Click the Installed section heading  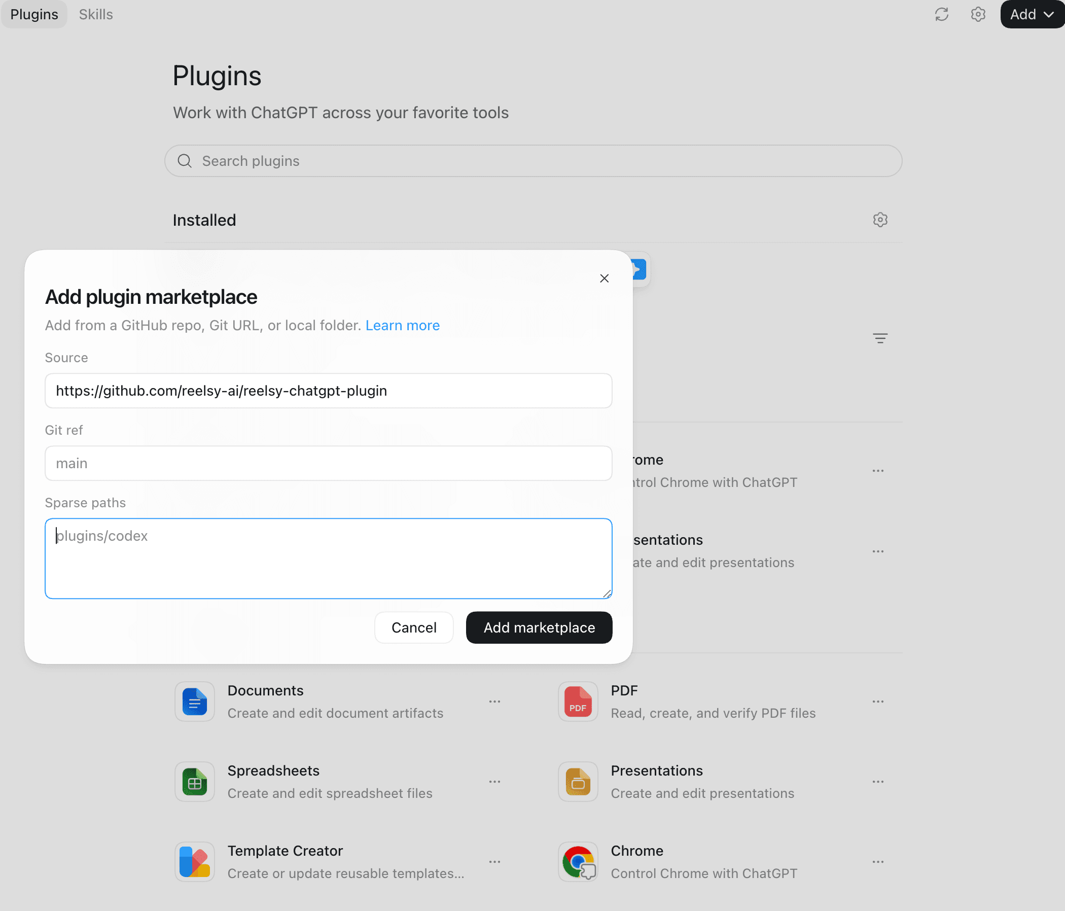click(x=204, y=220)
